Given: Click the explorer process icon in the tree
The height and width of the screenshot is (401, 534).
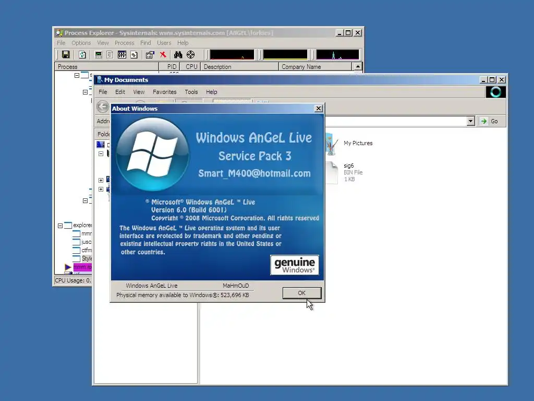Looking at the screenshot, I should (68, 225).
